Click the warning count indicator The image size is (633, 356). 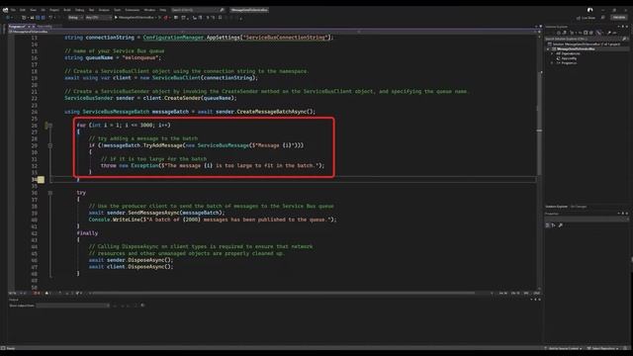pos(47,293)
